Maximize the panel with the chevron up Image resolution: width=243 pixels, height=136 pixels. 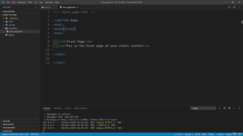click(234, 108)
